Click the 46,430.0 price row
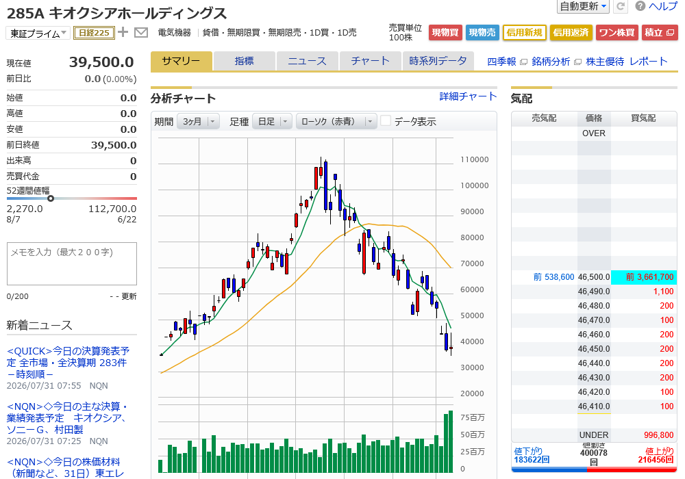This screenshot has width=685, height=479. [594, 378]
